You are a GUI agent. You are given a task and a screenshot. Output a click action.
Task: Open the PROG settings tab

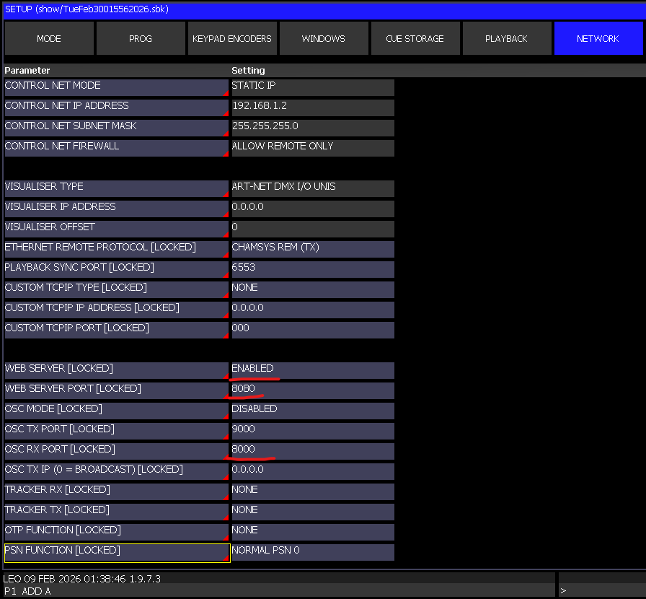click(x=140, y=38)
